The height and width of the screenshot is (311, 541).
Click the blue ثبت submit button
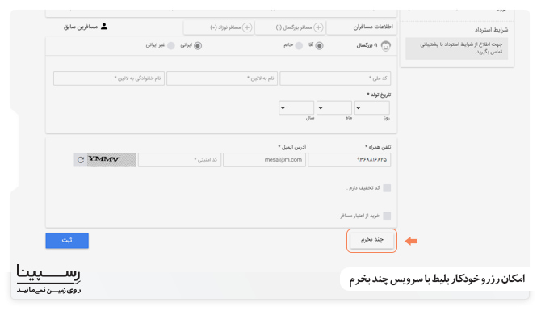67,240
